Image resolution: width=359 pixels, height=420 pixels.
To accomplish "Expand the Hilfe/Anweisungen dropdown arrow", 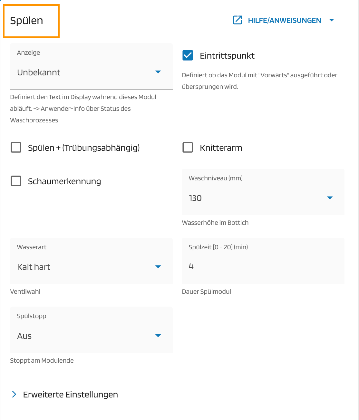I will [332, 20].
